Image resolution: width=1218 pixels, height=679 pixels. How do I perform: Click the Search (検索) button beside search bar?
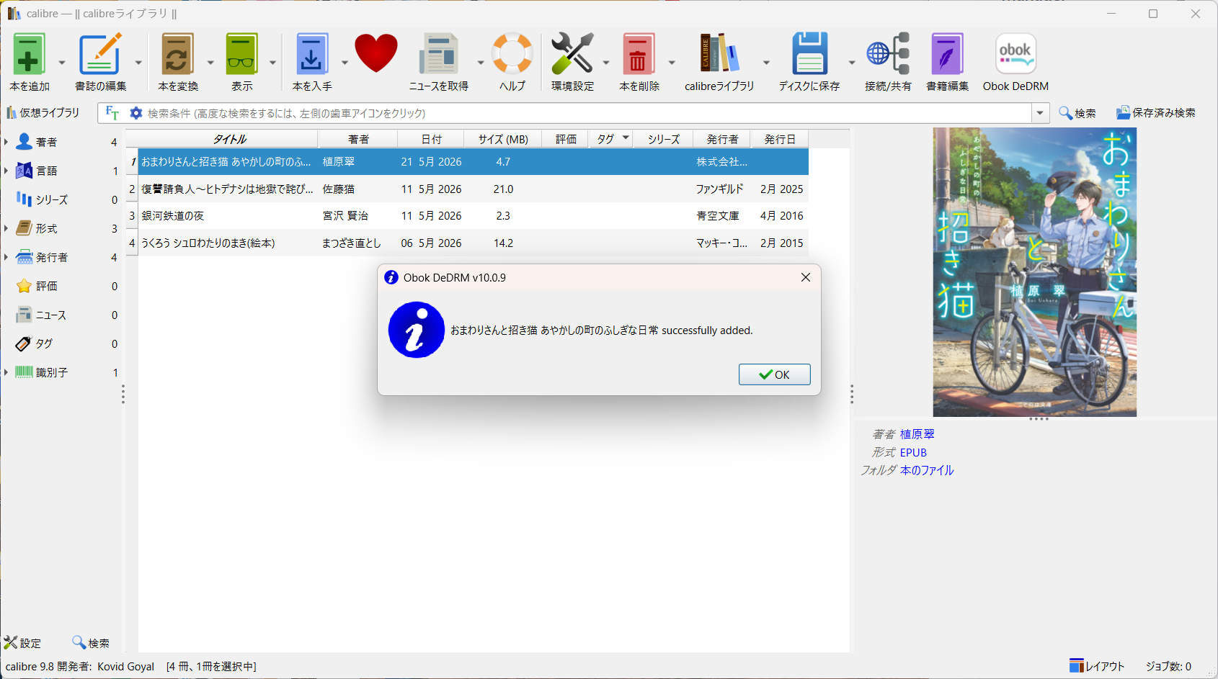(1077, 113)
